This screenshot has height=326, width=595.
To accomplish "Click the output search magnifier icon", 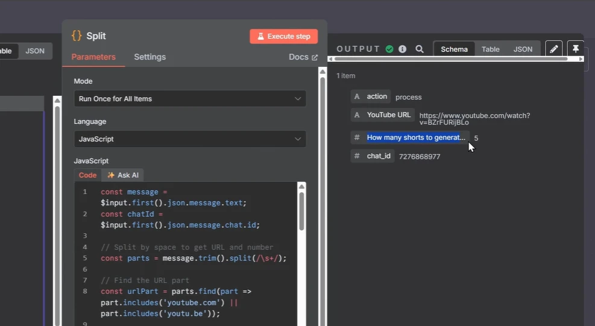I will pos(420,49).
